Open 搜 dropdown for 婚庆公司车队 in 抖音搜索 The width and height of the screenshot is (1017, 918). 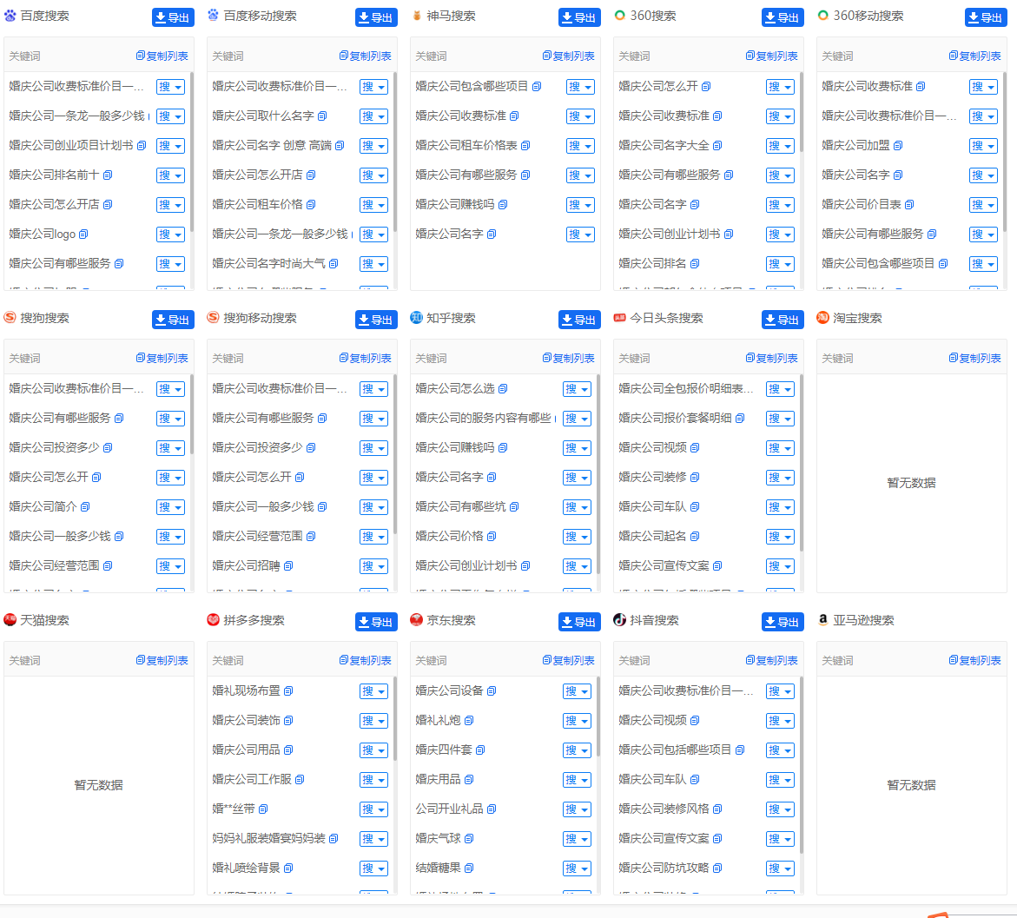pyautogui.click(x=780, y=780)
